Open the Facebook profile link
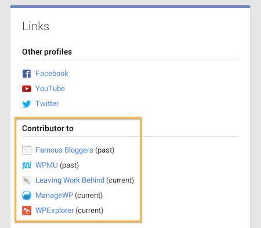The width and height of the screenshot is (261, 228). coord(52,74)
